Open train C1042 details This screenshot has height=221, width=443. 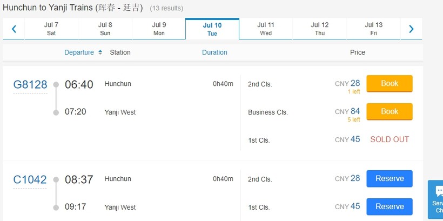pyautogui.click(x=30, y=180)
